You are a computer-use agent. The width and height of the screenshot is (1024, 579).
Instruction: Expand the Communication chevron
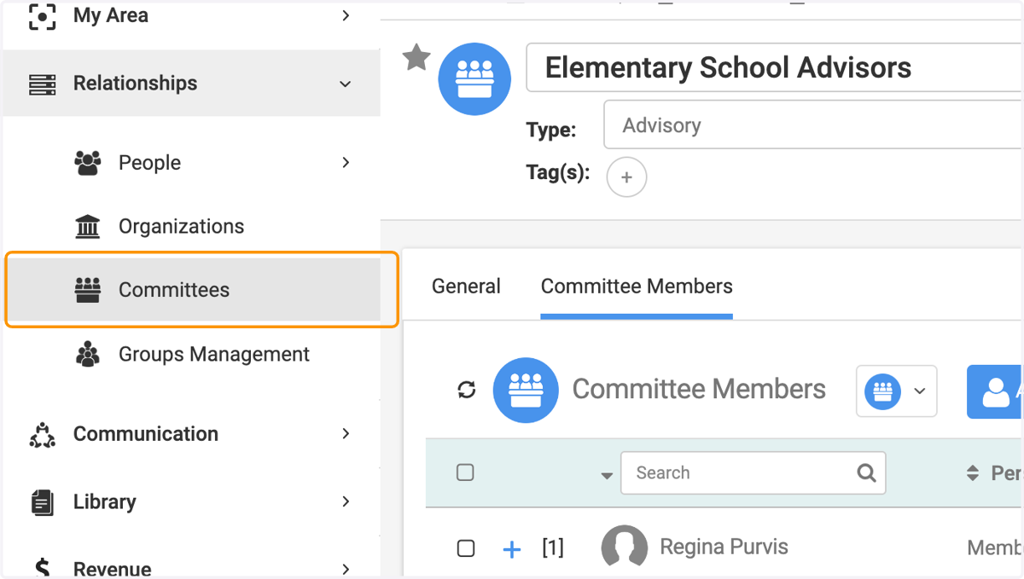(346, 433)
